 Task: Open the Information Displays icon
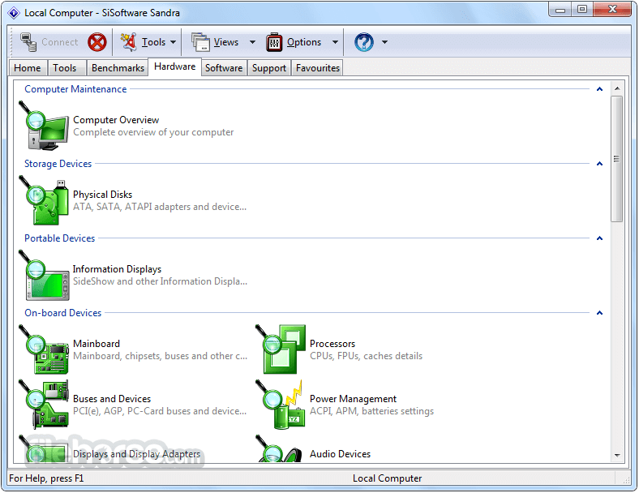point(44,275)
